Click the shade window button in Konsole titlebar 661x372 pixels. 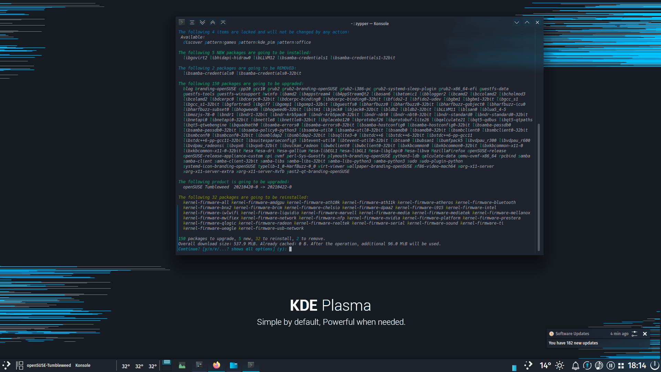pos(223,22)
